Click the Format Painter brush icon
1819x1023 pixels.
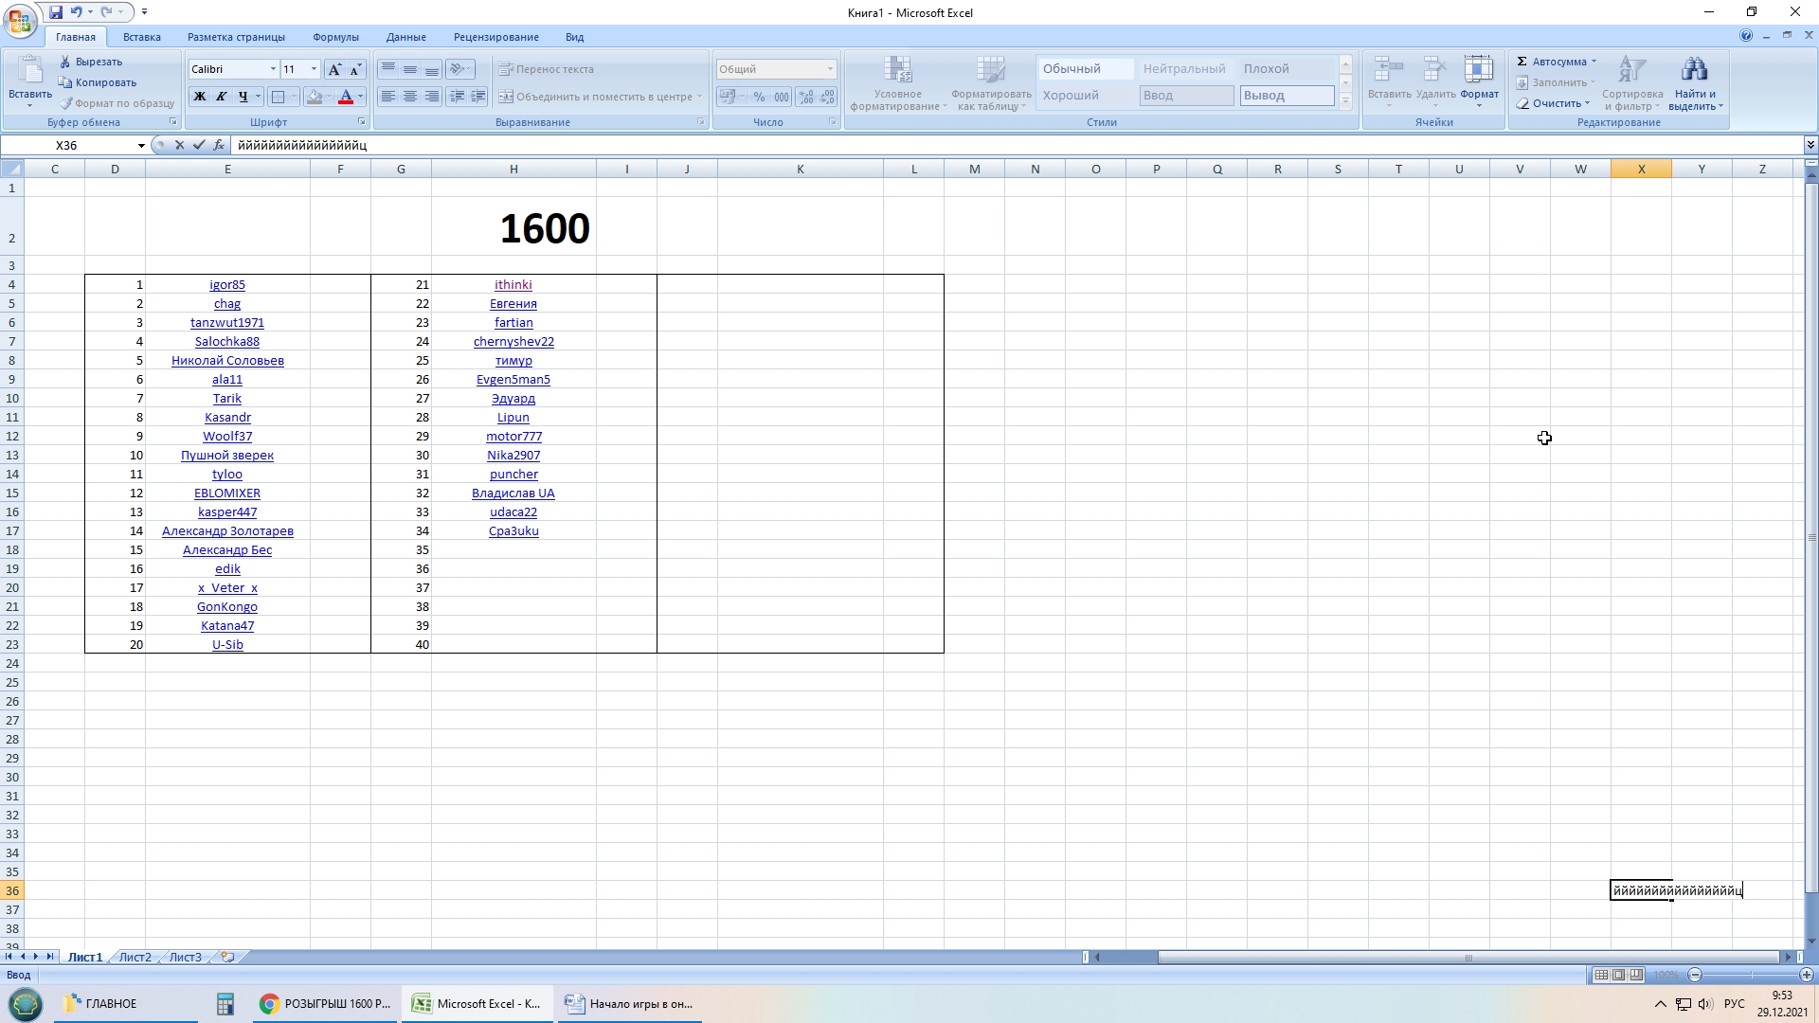point(66,103)
